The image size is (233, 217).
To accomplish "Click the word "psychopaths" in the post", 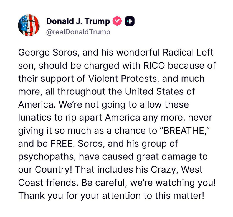I will 46,157.
